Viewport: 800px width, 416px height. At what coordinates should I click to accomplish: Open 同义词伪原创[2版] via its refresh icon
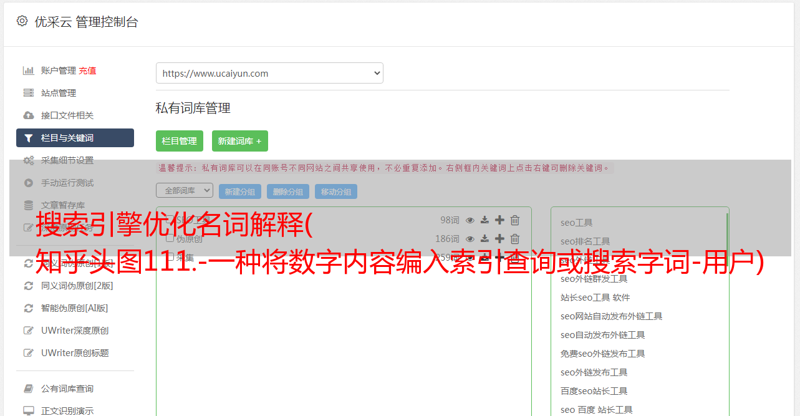pyautogui.click(x=28, y=286)
